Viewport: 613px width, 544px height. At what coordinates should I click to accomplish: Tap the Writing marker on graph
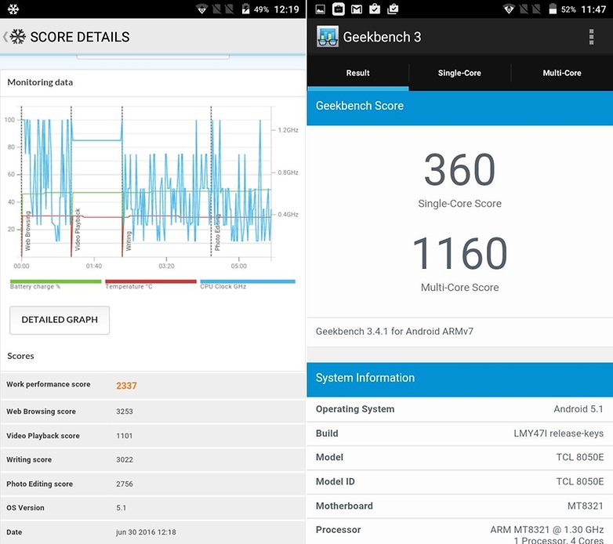(129, 241)
